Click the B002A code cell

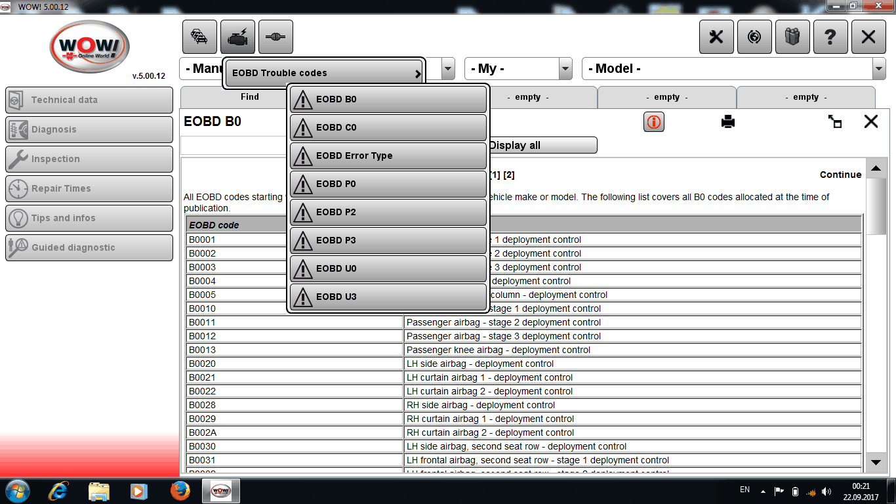point(295,432)
